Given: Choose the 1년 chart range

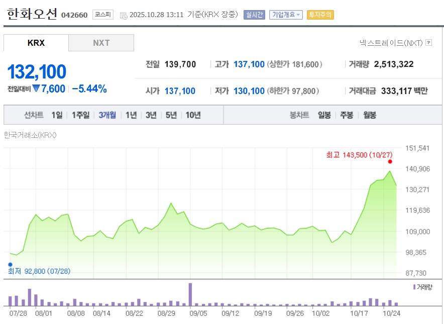Looking at the screenshot, I should 131,115.
